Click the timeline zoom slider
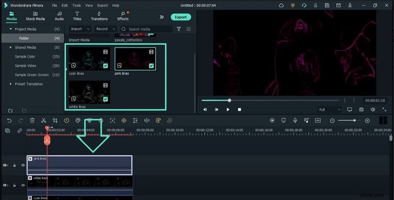 point(354,120)
